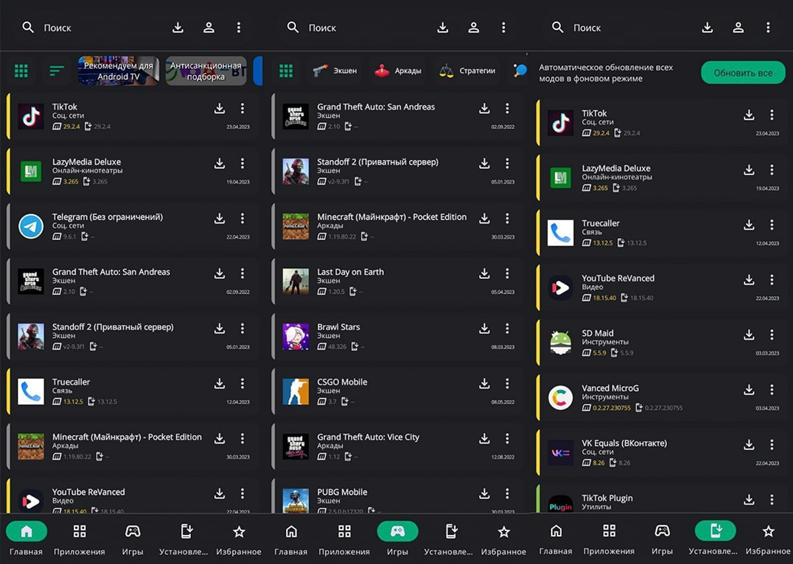This screenshot has width=793, height=564.
Task: Tap the download icon for Last Day on Earth
Action: 484,273
